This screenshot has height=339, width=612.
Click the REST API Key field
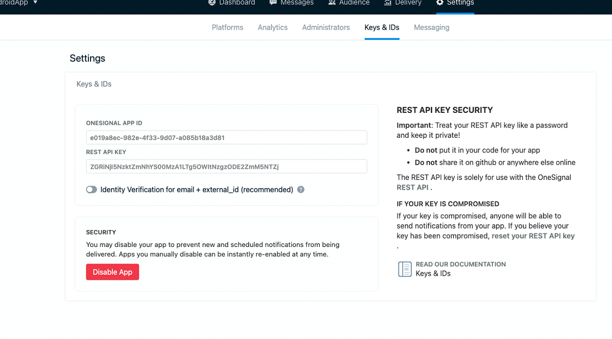click(226, 166)
